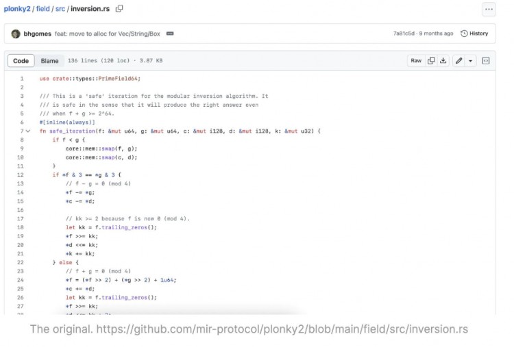
Task: Switch to the Blame tab
Action: coord(49,61)
